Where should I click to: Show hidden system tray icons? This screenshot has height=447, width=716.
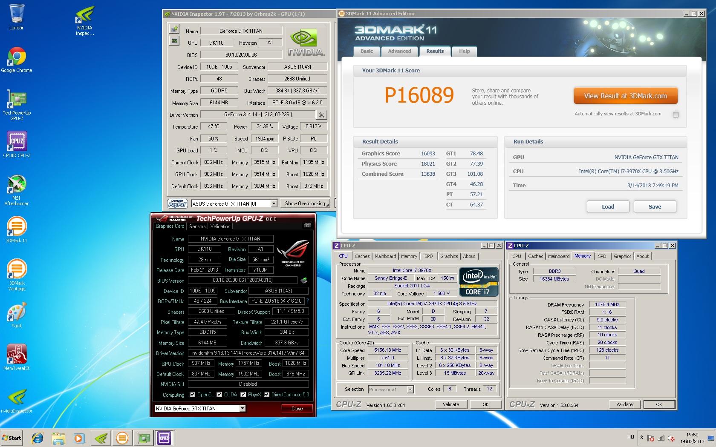641,438
